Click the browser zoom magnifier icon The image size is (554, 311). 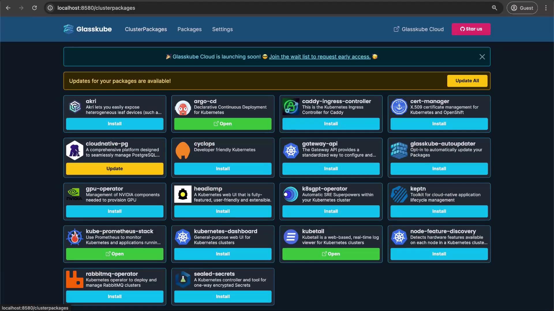[x=494, y=8]
